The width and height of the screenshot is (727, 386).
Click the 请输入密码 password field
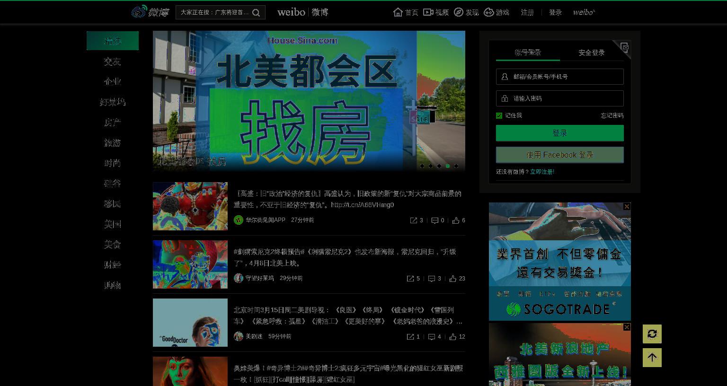560,98
